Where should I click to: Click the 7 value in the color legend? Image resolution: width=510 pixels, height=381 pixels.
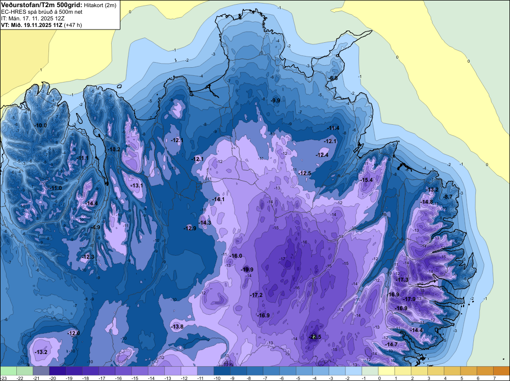pyautogui.click(x=494, y=378)
